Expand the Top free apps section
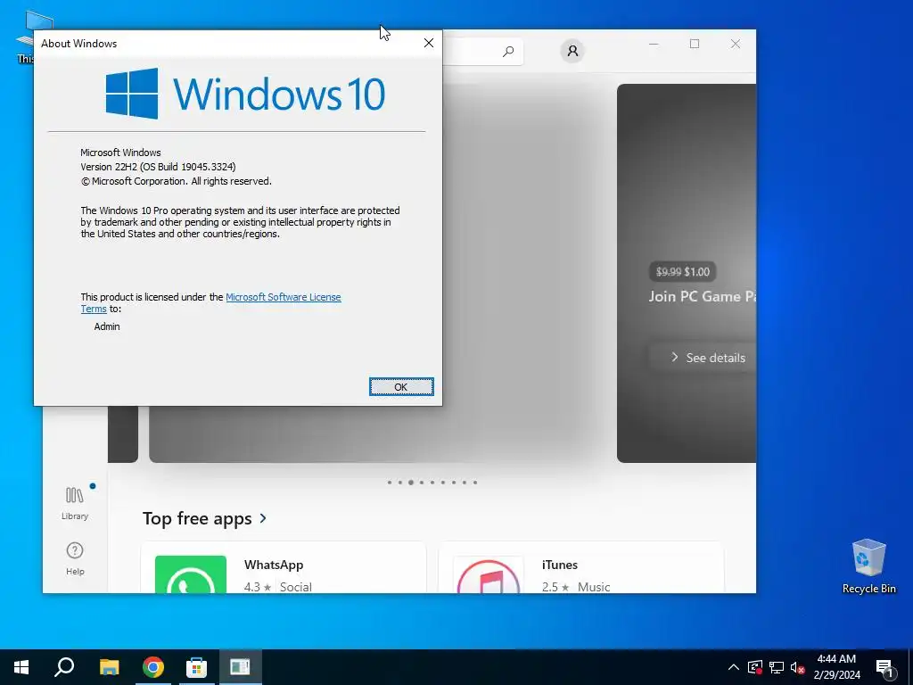This screenshot has height=685, width=913. tap(205, 518)
